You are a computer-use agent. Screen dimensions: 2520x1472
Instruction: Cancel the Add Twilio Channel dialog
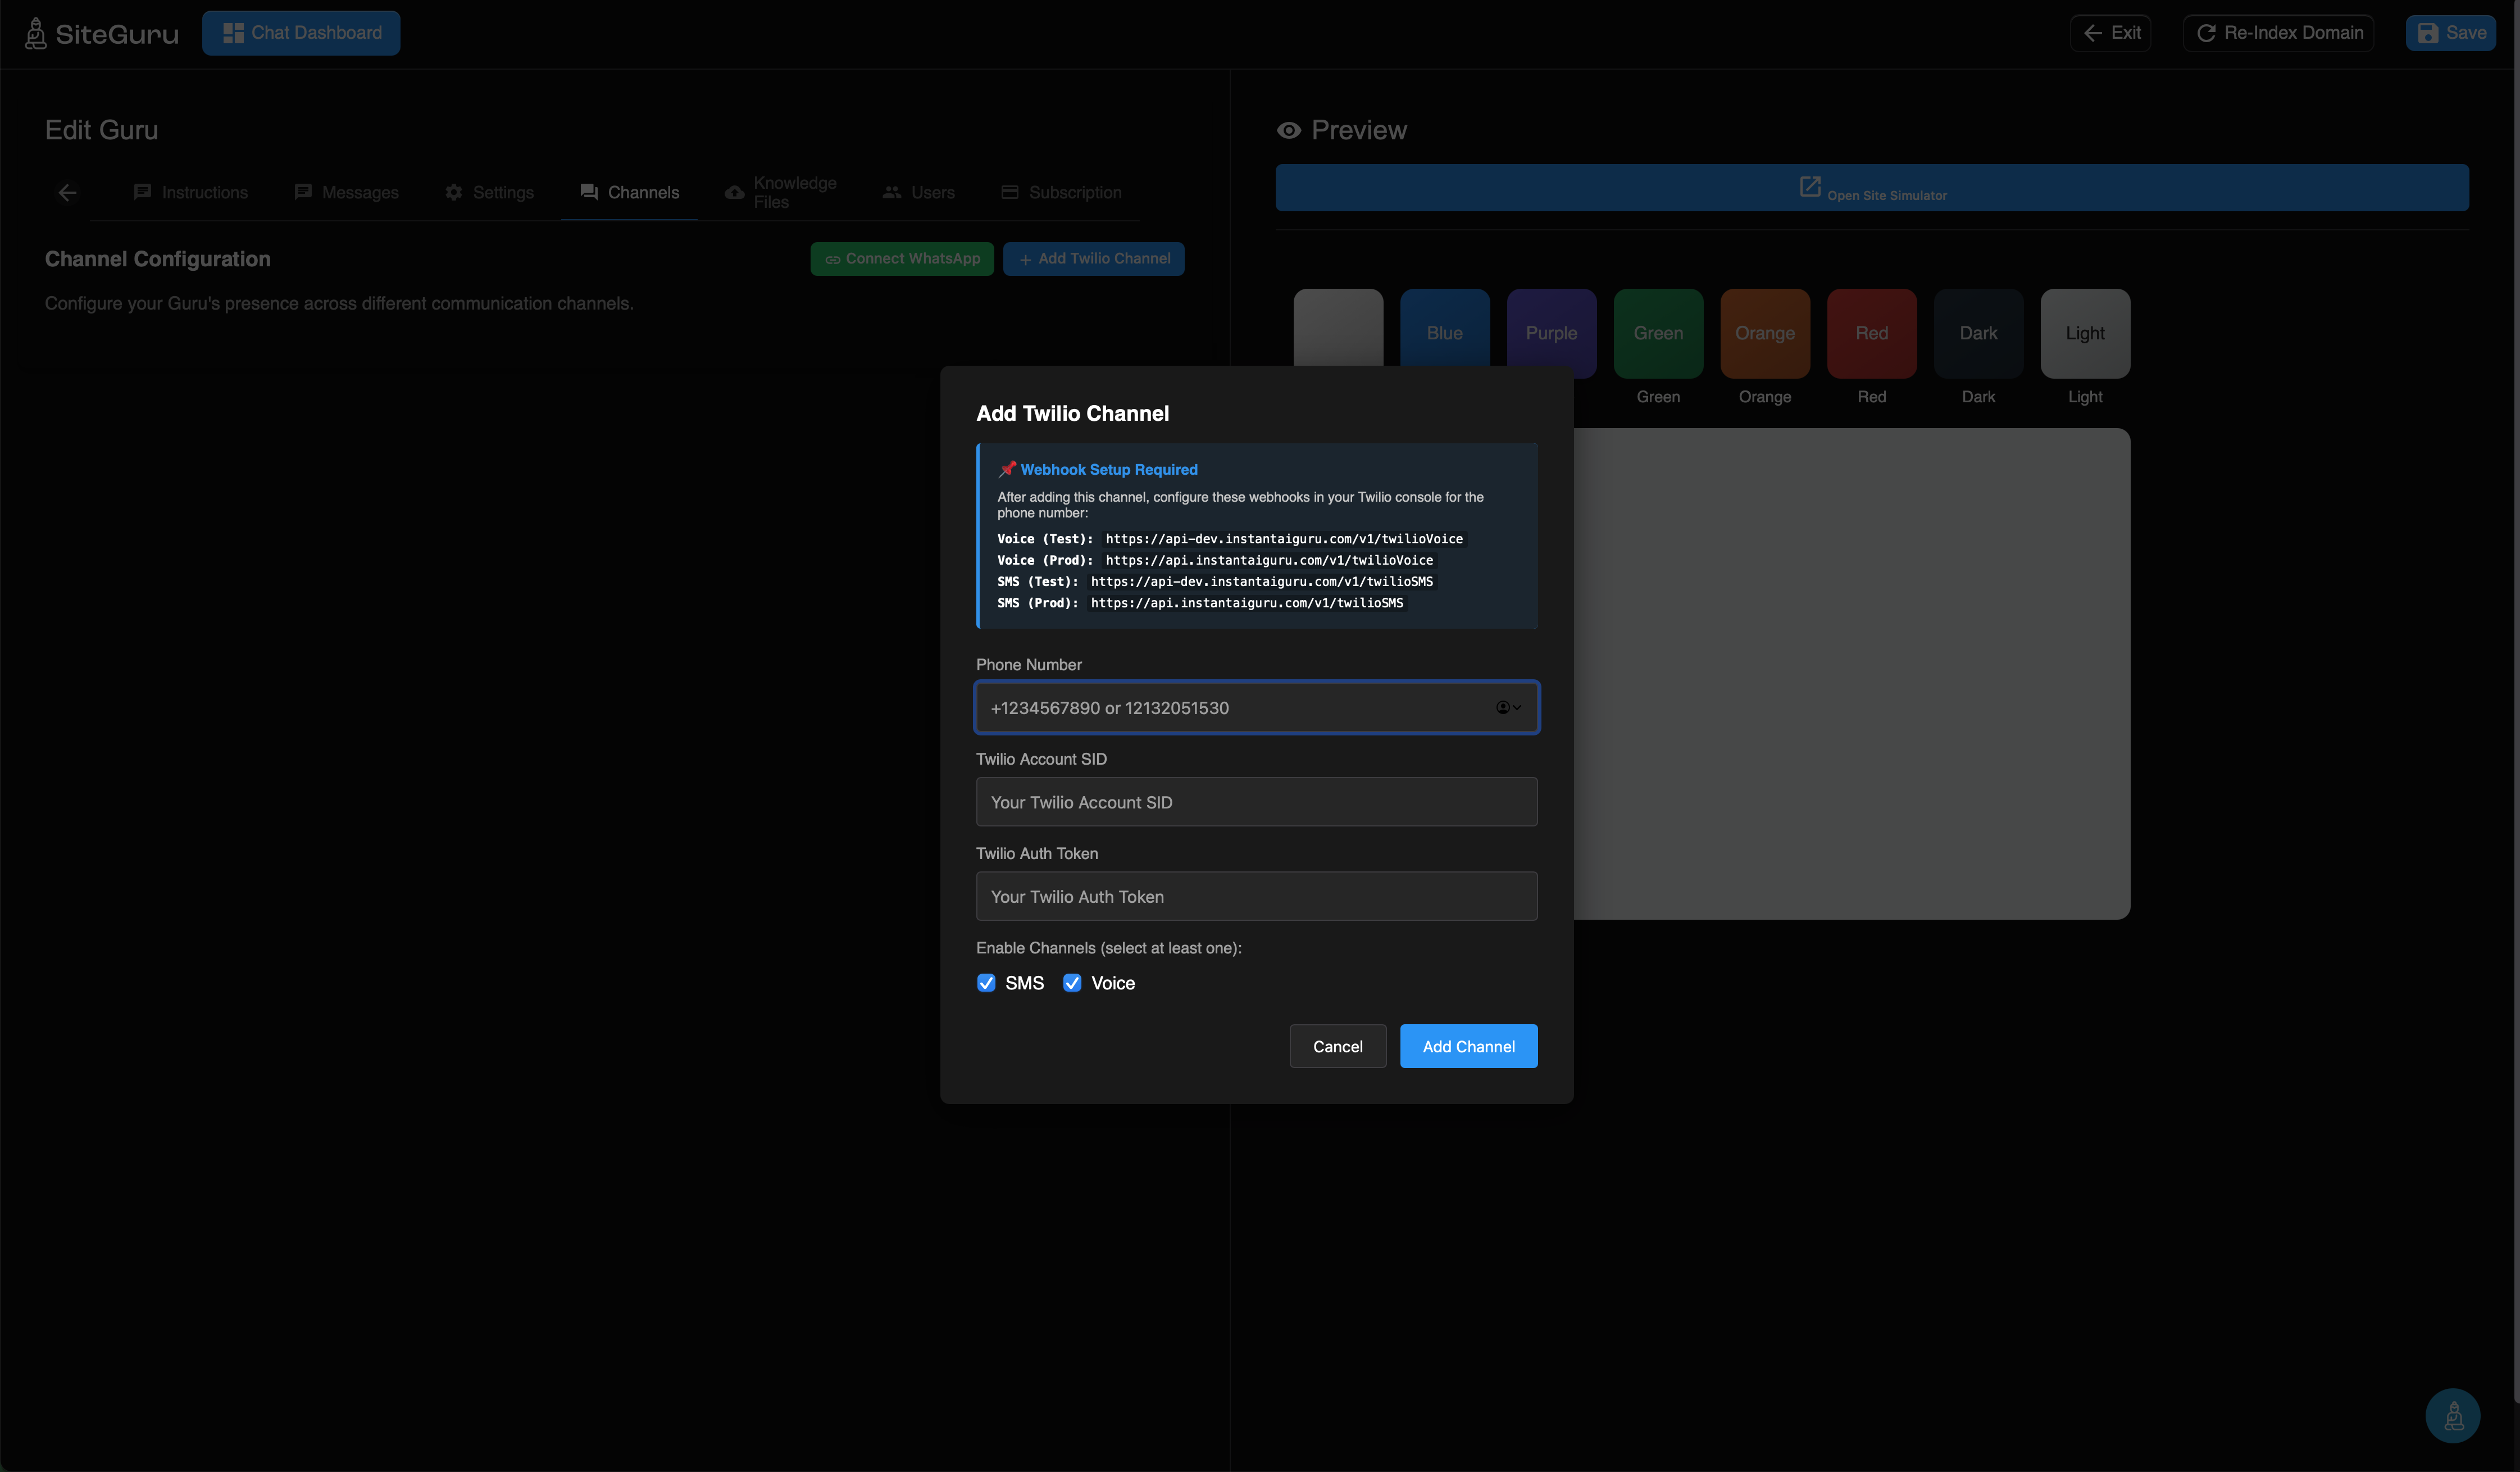(x=1337, y=1046)
